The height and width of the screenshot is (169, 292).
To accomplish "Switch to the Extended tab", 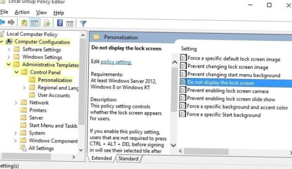I will coord(101,158).
